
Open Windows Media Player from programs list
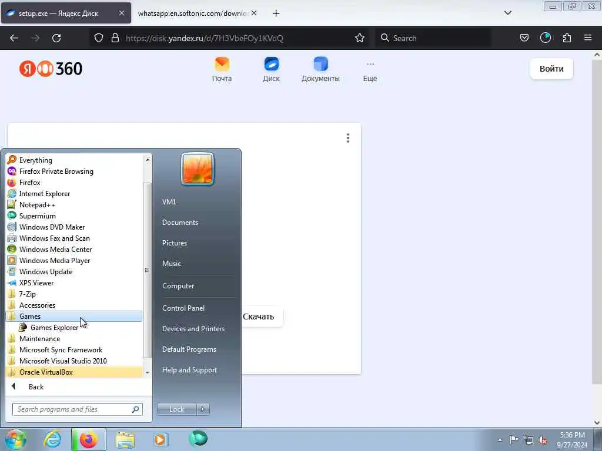click(x=74, y=260)
